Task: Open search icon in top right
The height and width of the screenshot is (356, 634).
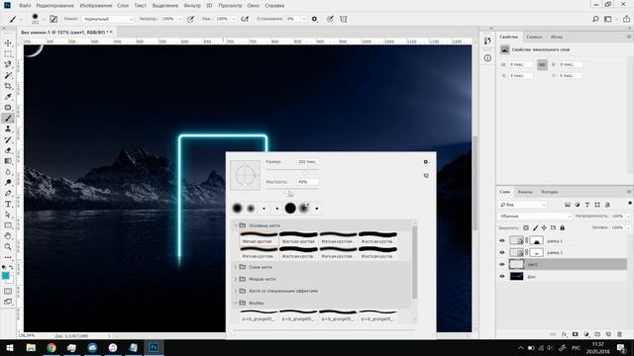Action: point(595,19)
